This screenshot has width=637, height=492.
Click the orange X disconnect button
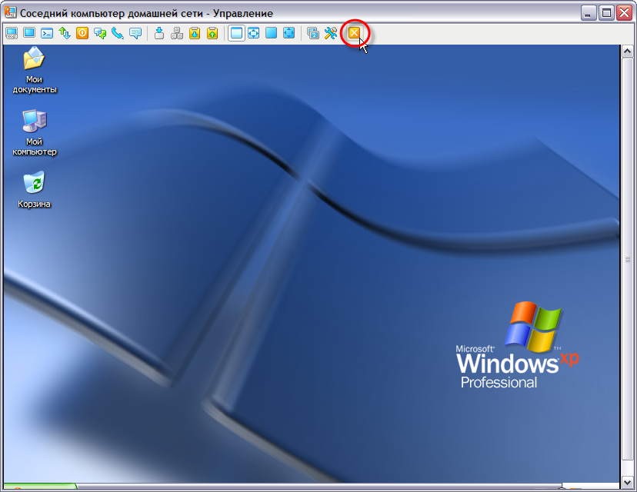point(354,33)
